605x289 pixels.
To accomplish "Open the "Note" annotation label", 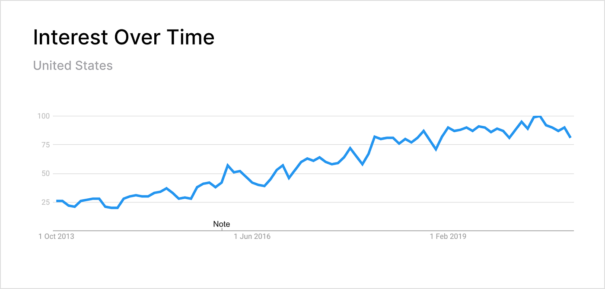I will pos(222,224).
